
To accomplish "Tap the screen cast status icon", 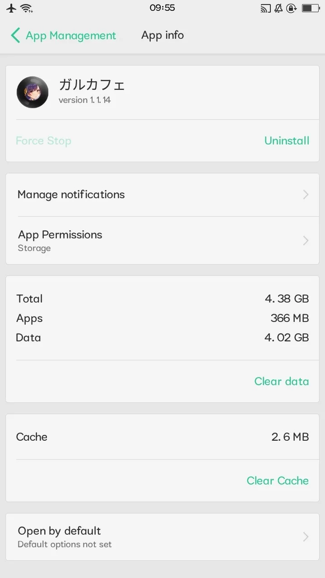I will coord(265,8).
